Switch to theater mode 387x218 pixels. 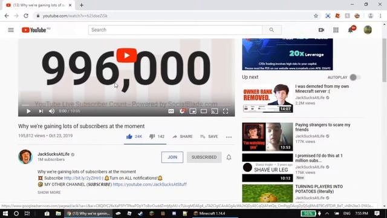[x=204, y=111]
